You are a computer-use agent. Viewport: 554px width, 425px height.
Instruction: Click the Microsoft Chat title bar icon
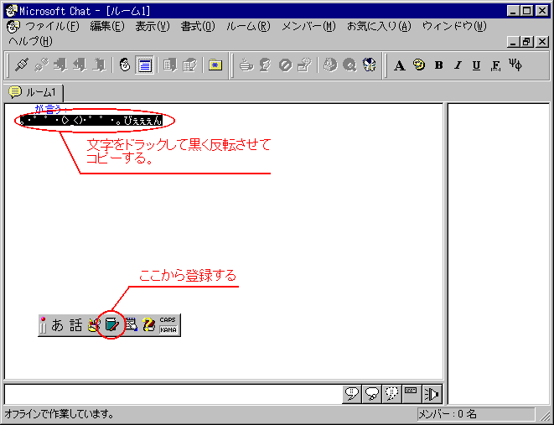click(x=11, y=11)
